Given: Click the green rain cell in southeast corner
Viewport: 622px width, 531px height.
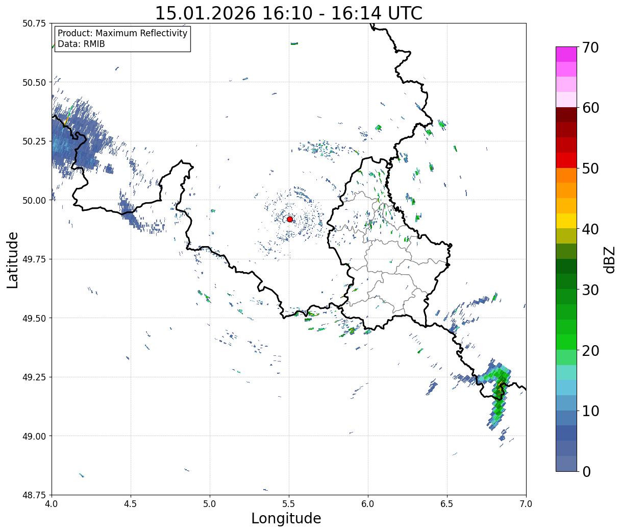Looking at the screenshot, I should click(x=499, y=396).
